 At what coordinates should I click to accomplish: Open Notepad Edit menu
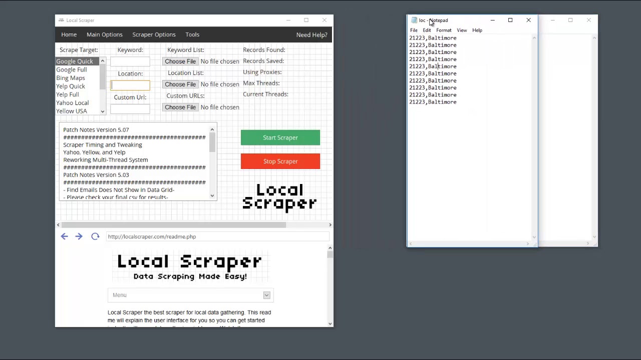pyautogui.click(x=427, y=30)
